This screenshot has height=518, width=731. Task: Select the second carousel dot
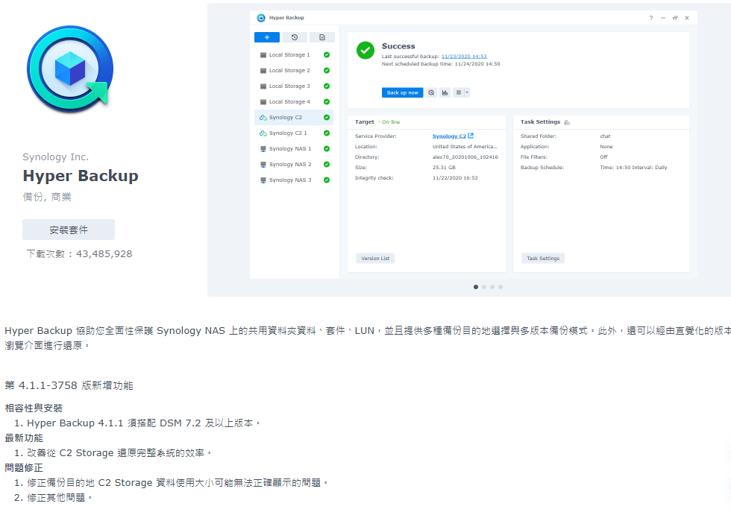[484, 287]
